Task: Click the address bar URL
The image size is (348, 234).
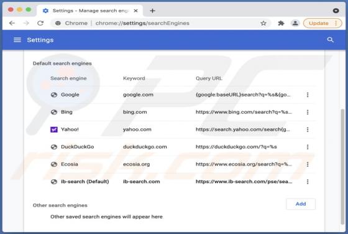Action: point(142,23)
